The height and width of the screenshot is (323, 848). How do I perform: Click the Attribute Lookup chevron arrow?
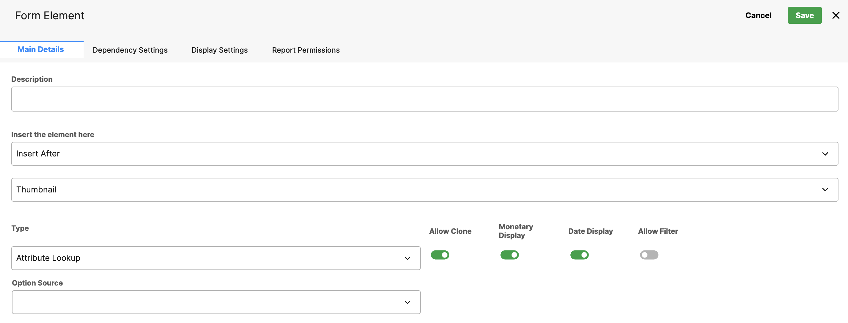[x=407, y=258]
